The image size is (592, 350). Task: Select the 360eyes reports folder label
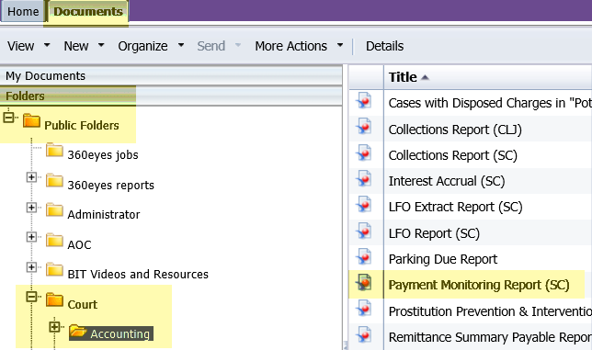110,185
